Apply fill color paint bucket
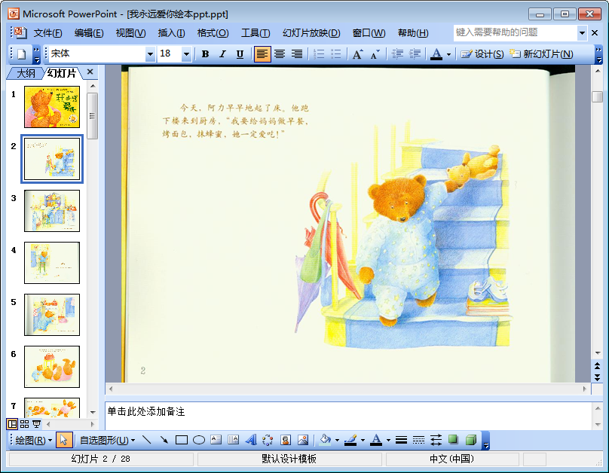Screen dimensions: 609x473 [326, 440]
